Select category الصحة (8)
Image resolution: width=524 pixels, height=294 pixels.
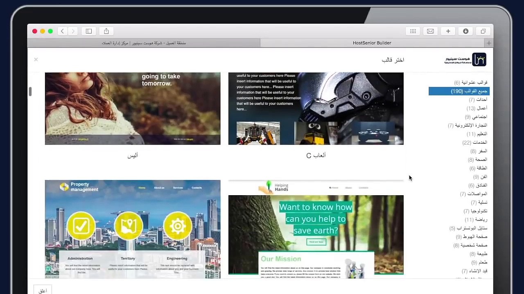[477, 160]
